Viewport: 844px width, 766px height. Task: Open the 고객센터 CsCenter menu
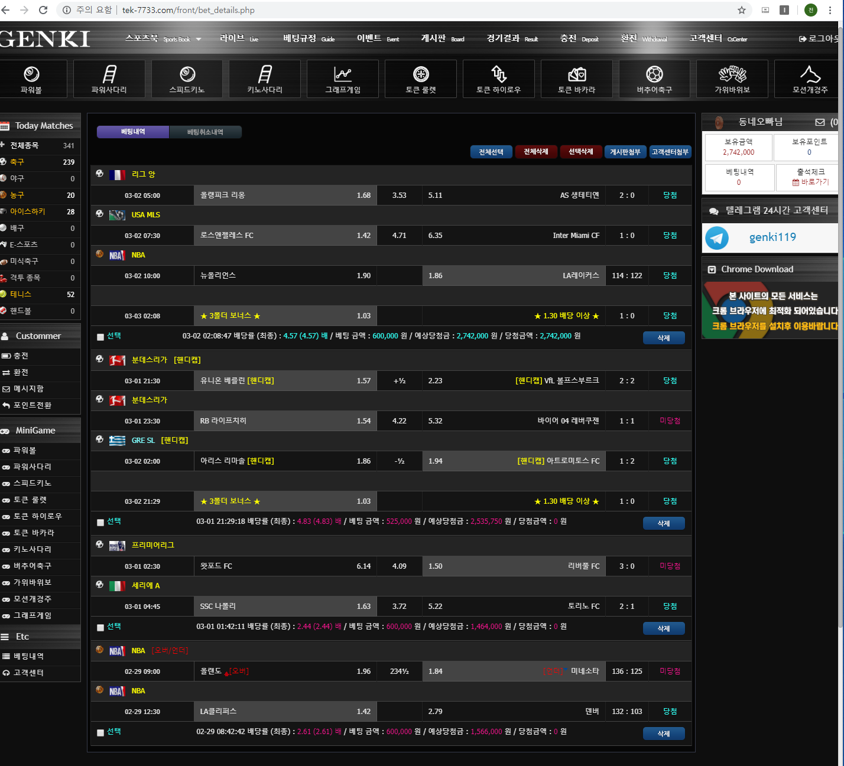pyautogui.click(x=718, y=38)
